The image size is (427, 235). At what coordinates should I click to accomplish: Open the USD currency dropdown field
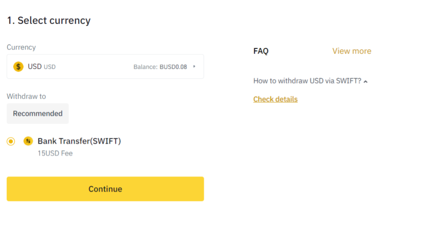point(105,66)
